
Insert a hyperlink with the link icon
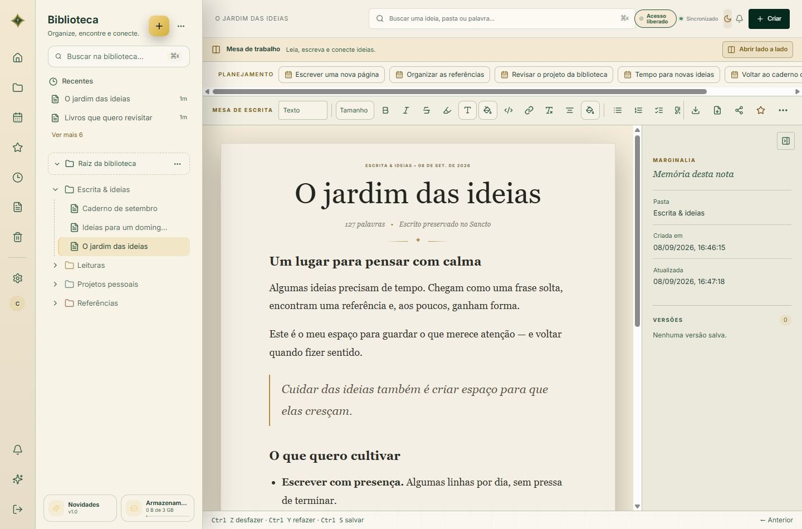pyautogui.click(x=529, y=110)
